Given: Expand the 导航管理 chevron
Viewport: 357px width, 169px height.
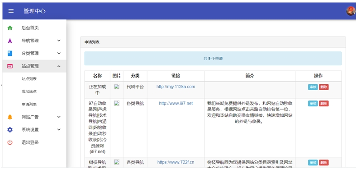Looking at the screenshot, I should (59, 41).
